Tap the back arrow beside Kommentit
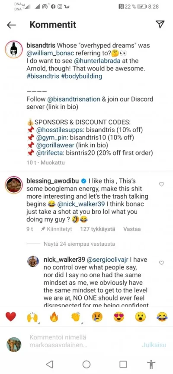Screen dimensions: 173x374 coord(11,25)
